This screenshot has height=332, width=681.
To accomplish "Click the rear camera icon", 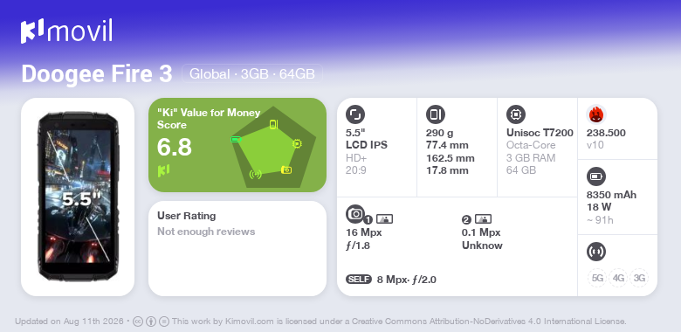I will point(355,214).
